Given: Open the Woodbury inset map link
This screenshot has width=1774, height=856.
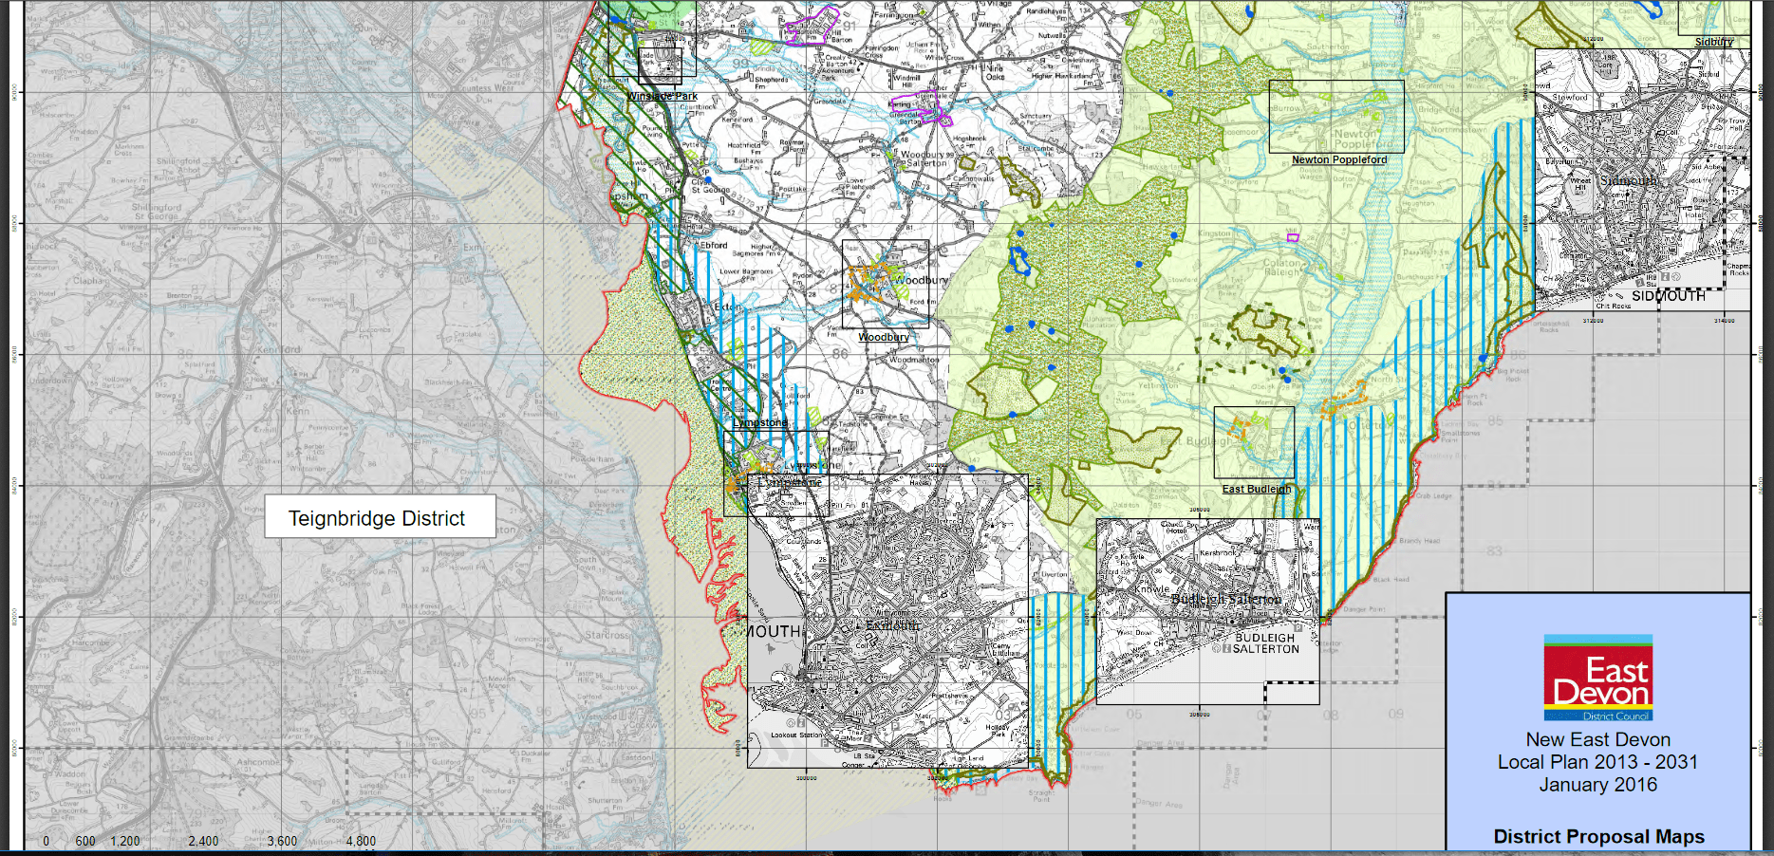Looking at the screenshot, I should click(883, 337).
